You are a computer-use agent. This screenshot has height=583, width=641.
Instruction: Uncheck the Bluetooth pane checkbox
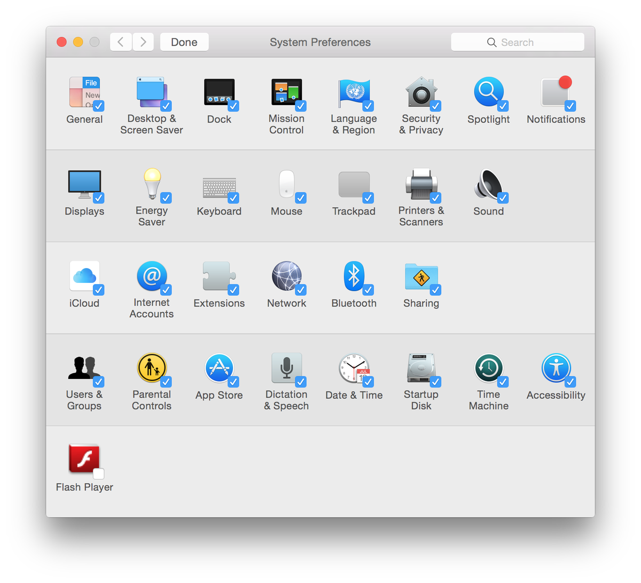368,290
